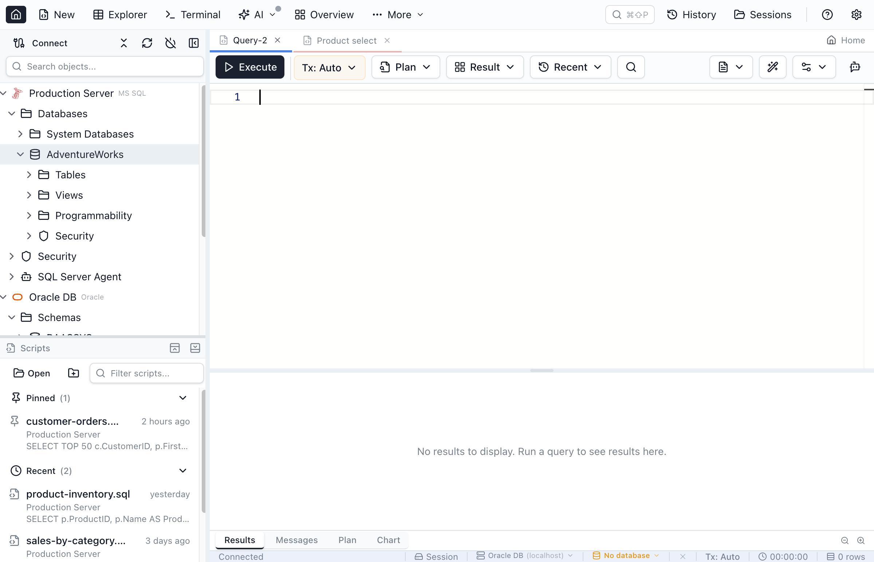Switch to the bottom Plan tab

(347, 540)
